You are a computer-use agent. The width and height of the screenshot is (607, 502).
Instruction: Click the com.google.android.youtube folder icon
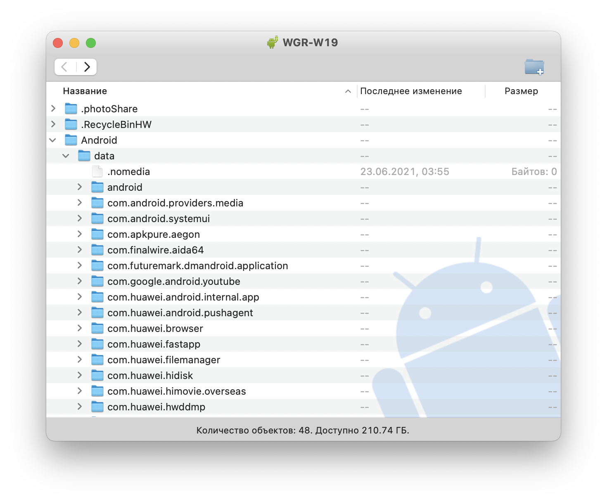tap(97, 282)
